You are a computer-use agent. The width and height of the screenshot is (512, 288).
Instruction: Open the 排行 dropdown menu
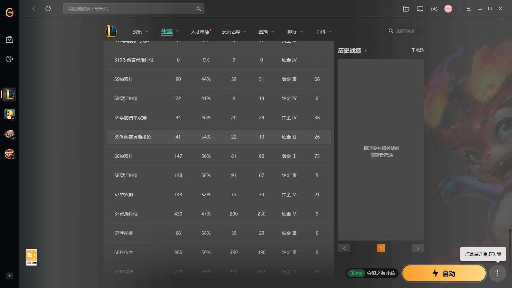pos(295,32)
